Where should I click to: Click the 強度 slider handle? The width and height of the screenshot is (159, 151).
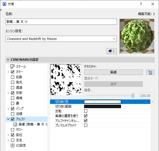tap(133, 96)
